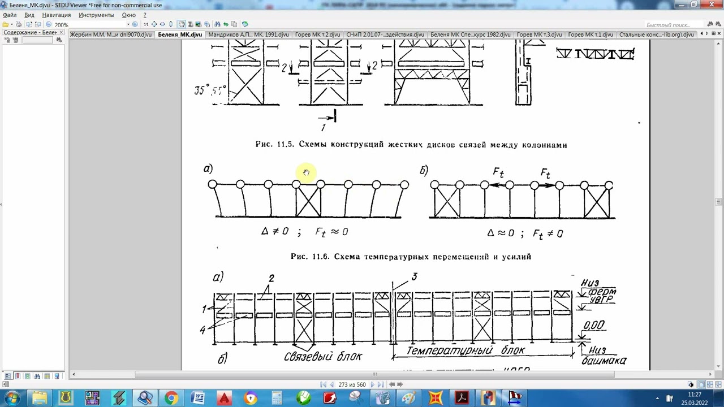Switch to Жербин М.М. djvu tab

point(111,34)
